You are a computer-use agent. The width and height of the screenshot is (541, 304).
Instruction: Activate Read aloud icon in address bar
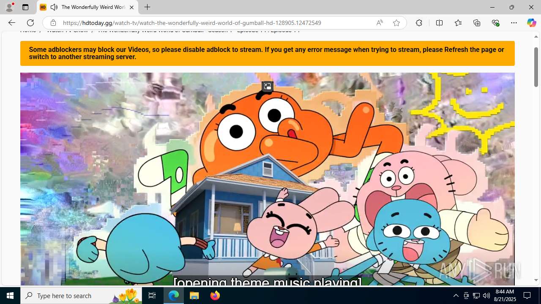[380, 23]
